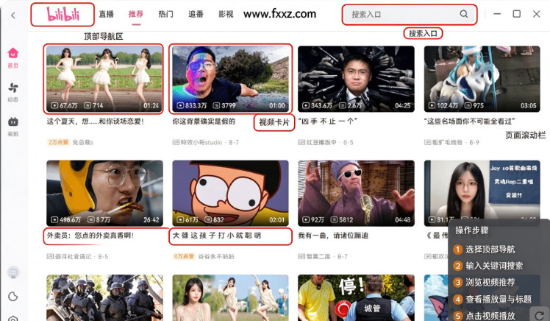This screenshot has height=321, width=550.
Task: Go back with the left arrow icon
Action: pyautogui.click(x=13, y=15)
